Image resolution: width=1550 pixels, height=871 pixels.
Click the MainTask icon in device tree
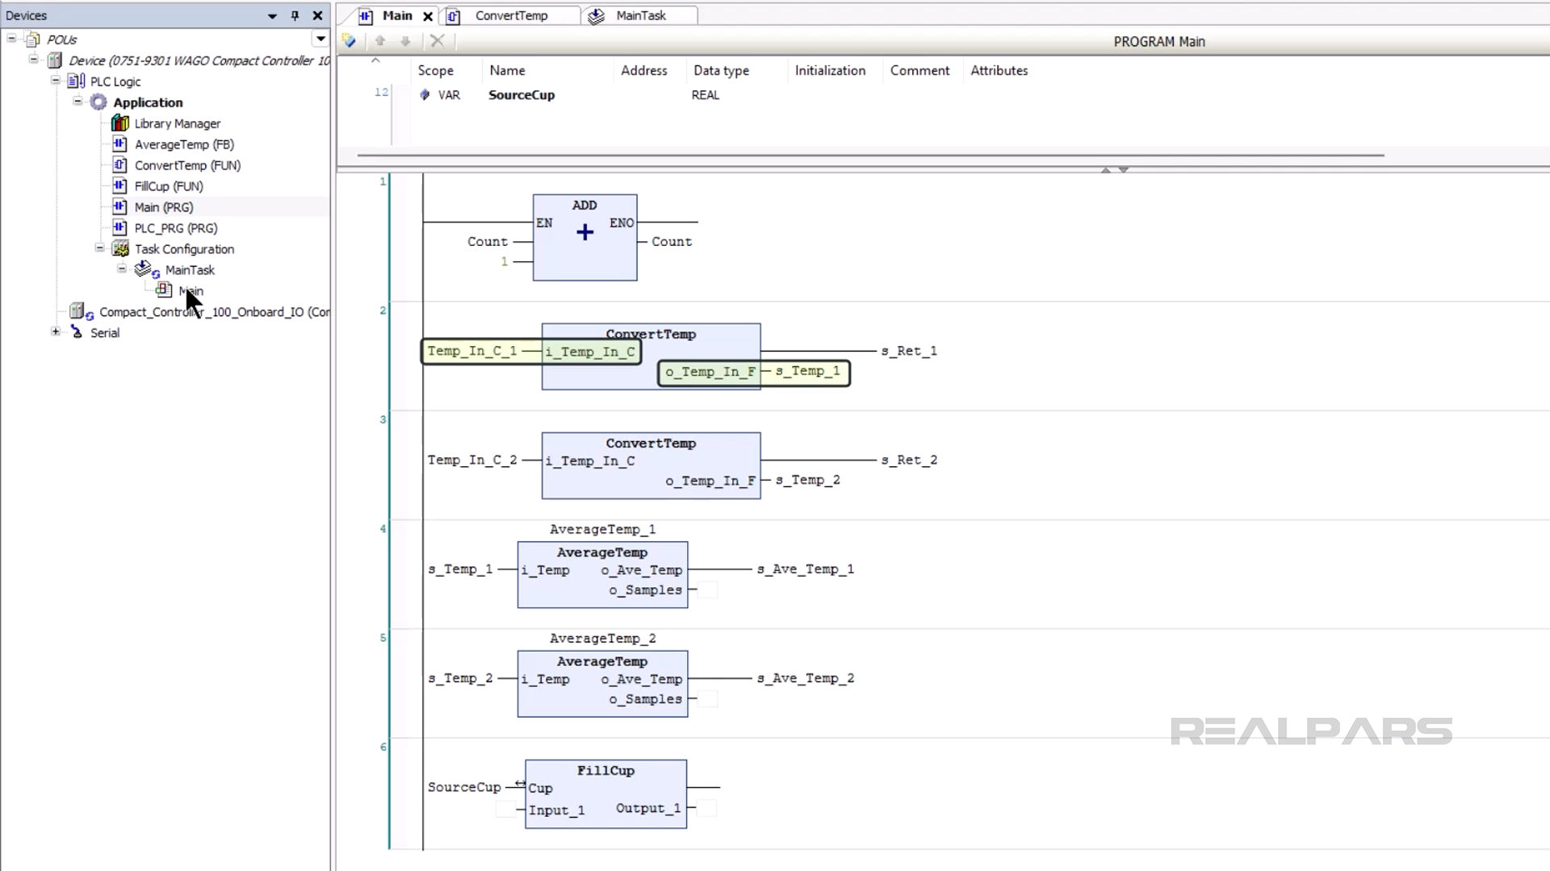pyautogui.click(x=146, y=269)
